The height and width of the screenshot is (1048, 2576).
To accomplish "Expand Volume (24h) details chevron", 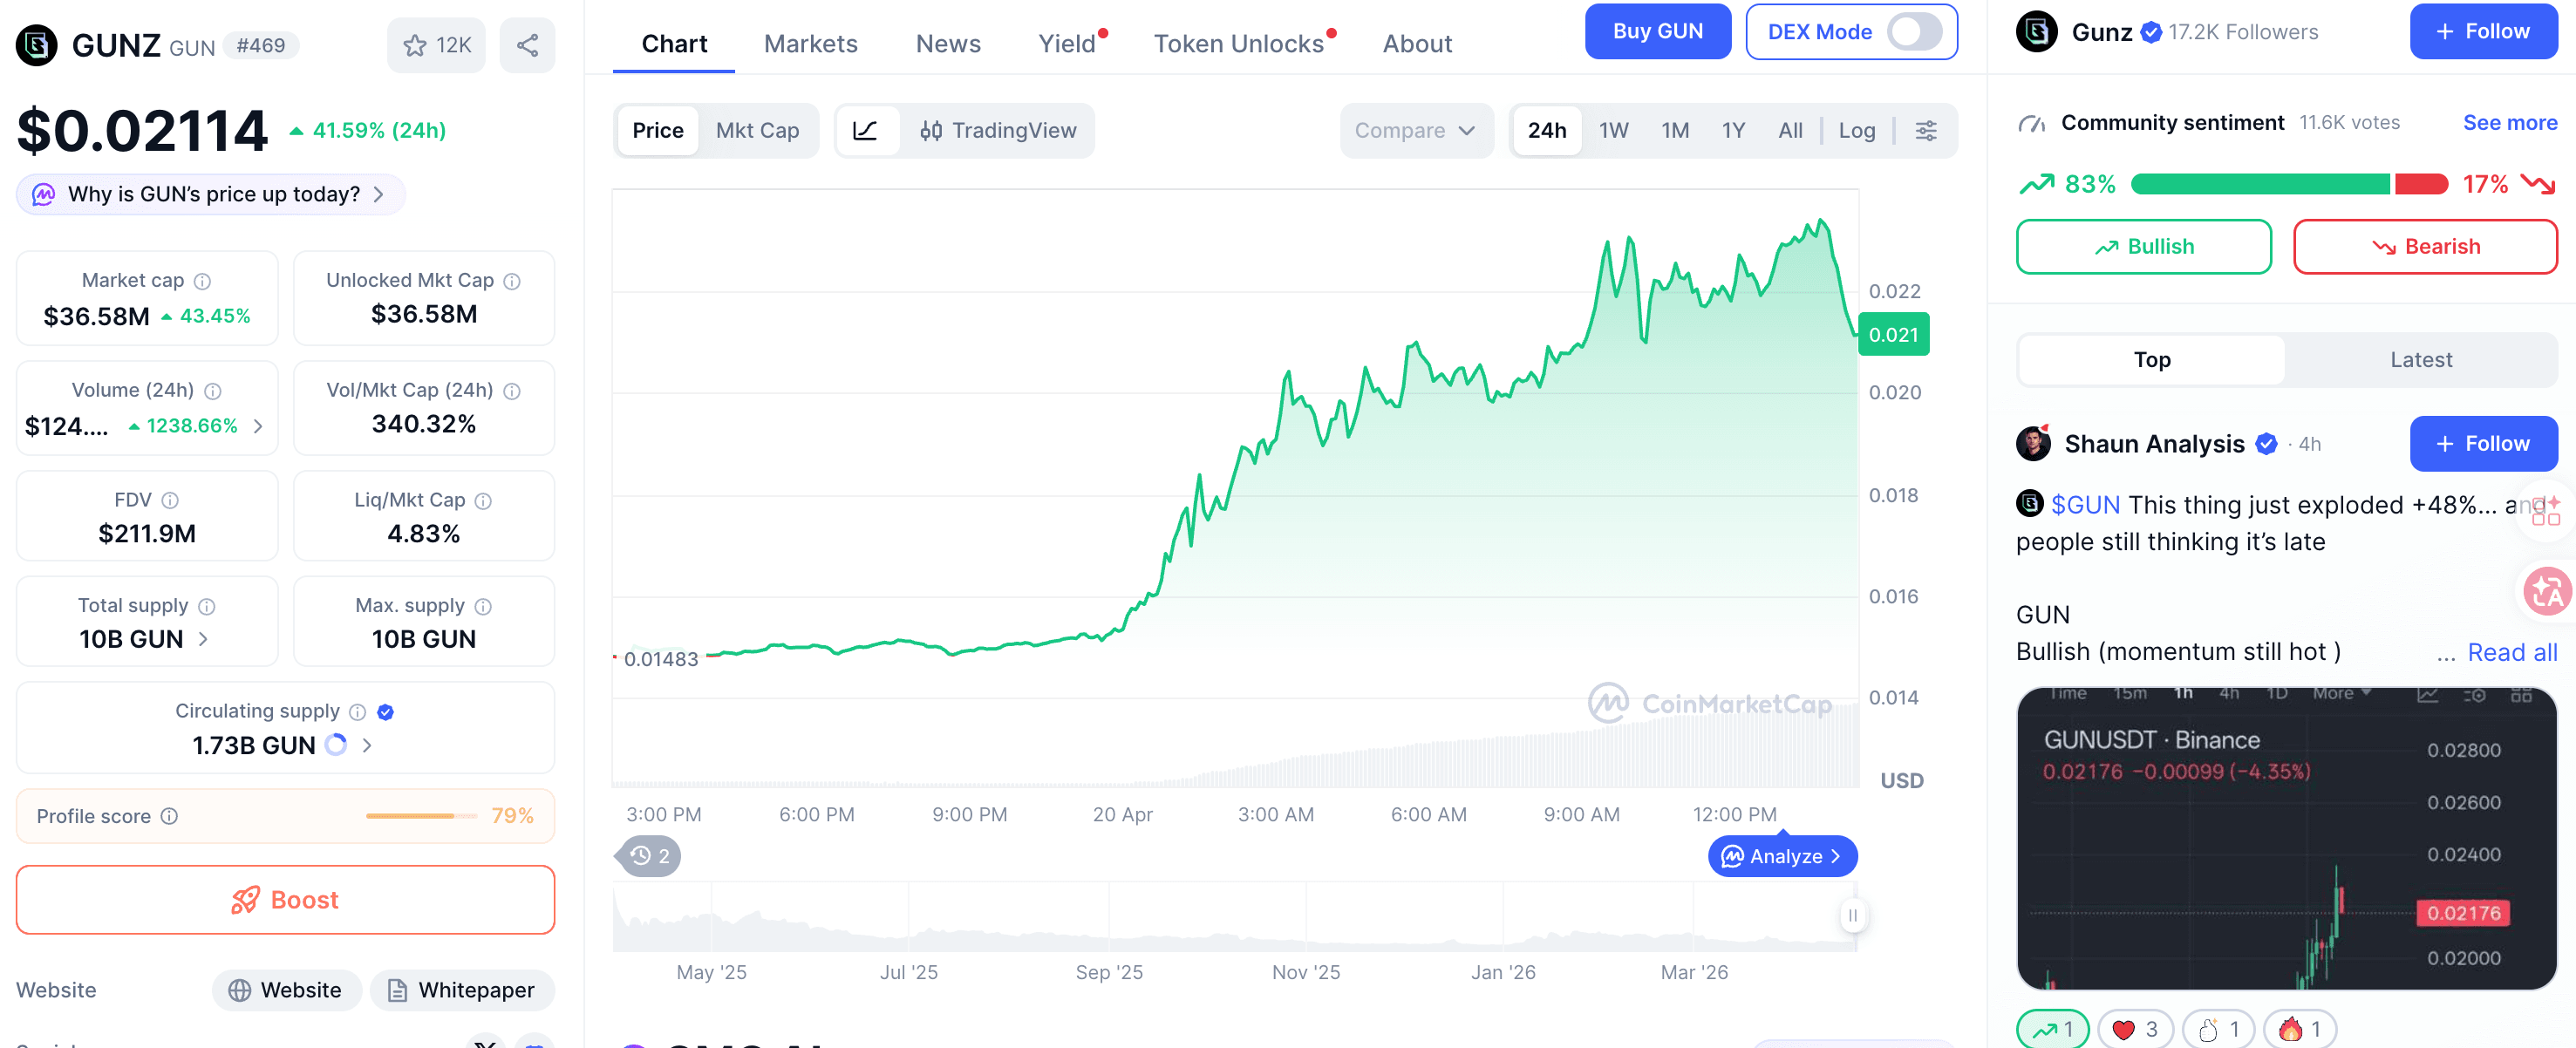I will coord(259,426).
